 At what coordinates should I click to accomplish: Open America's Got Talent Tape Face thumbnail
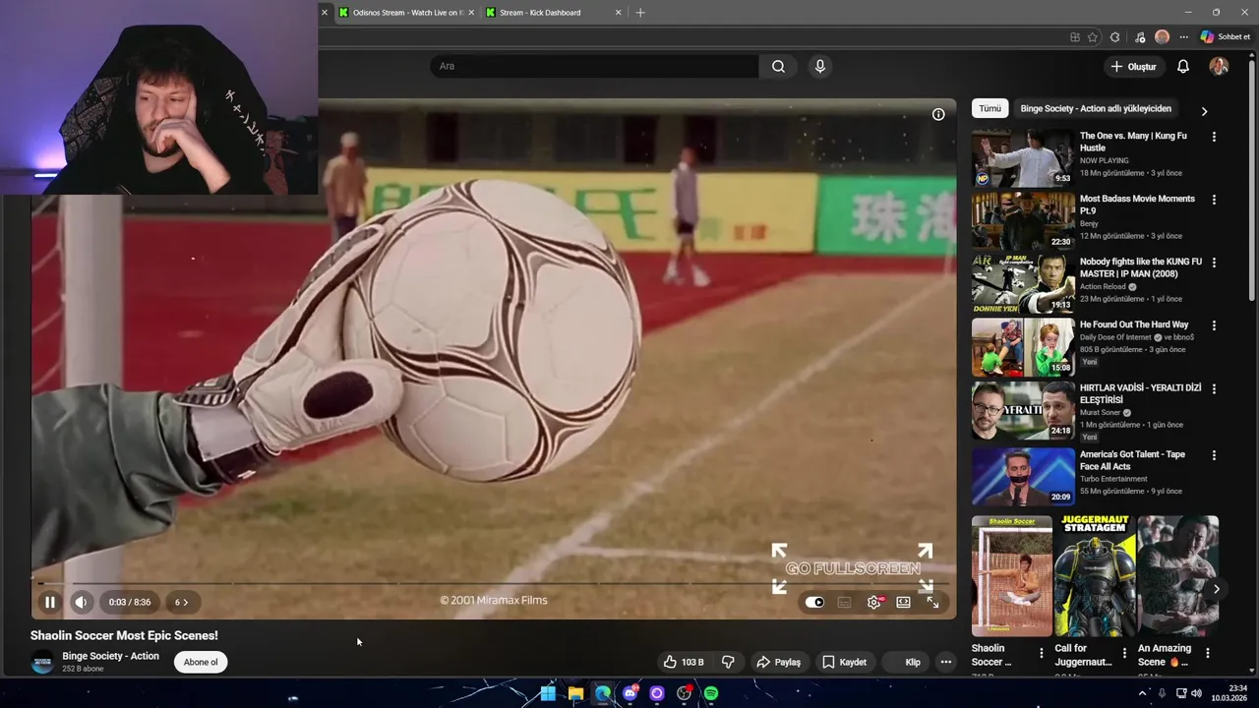pyautogui.click(x=1023, y=476)
